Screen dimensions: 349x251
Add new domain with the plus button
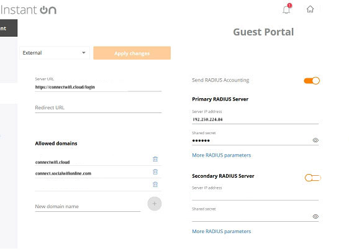155,204
